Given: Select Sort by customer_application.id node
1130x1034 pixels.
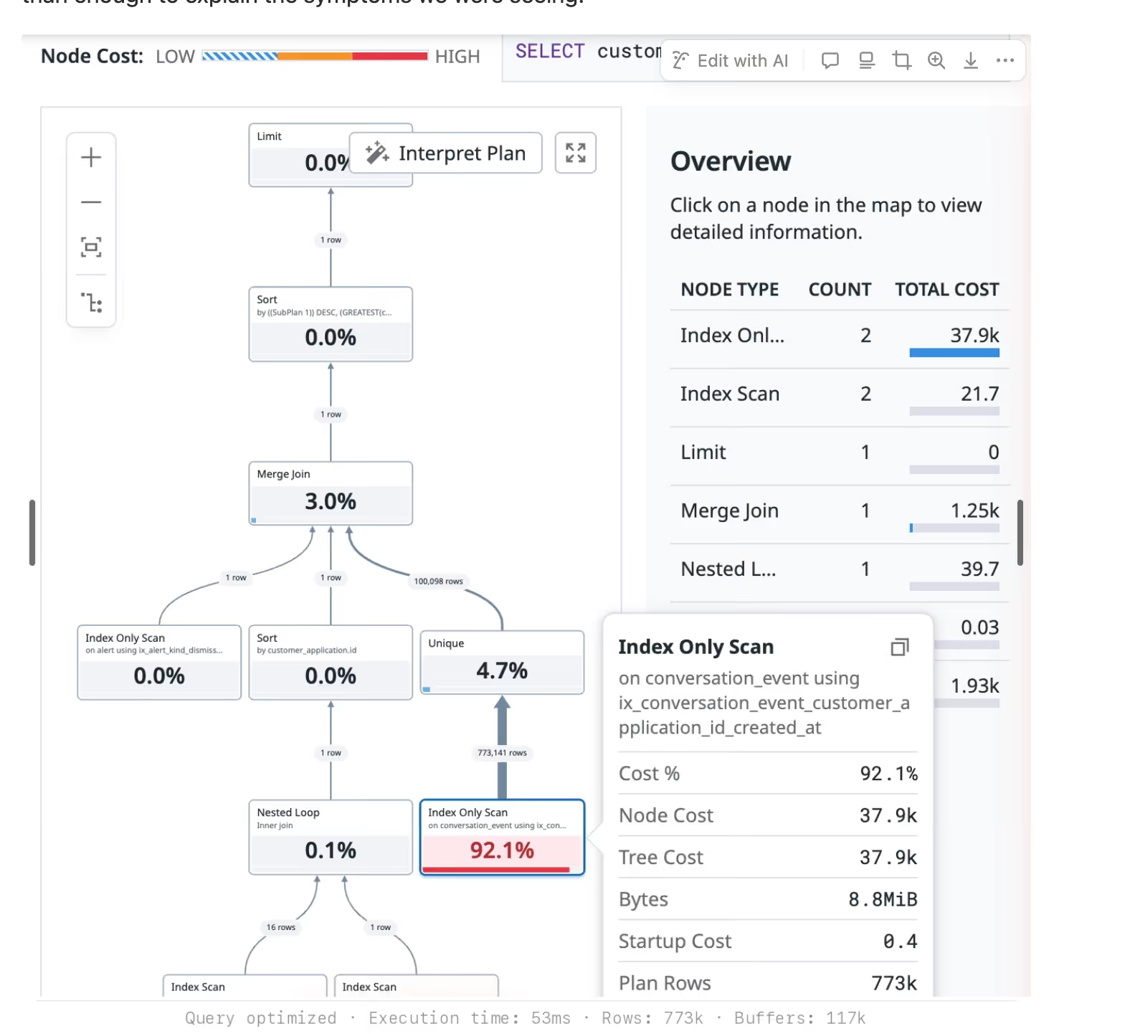Looking at the screenshot, I should click(x=331, y=663).
